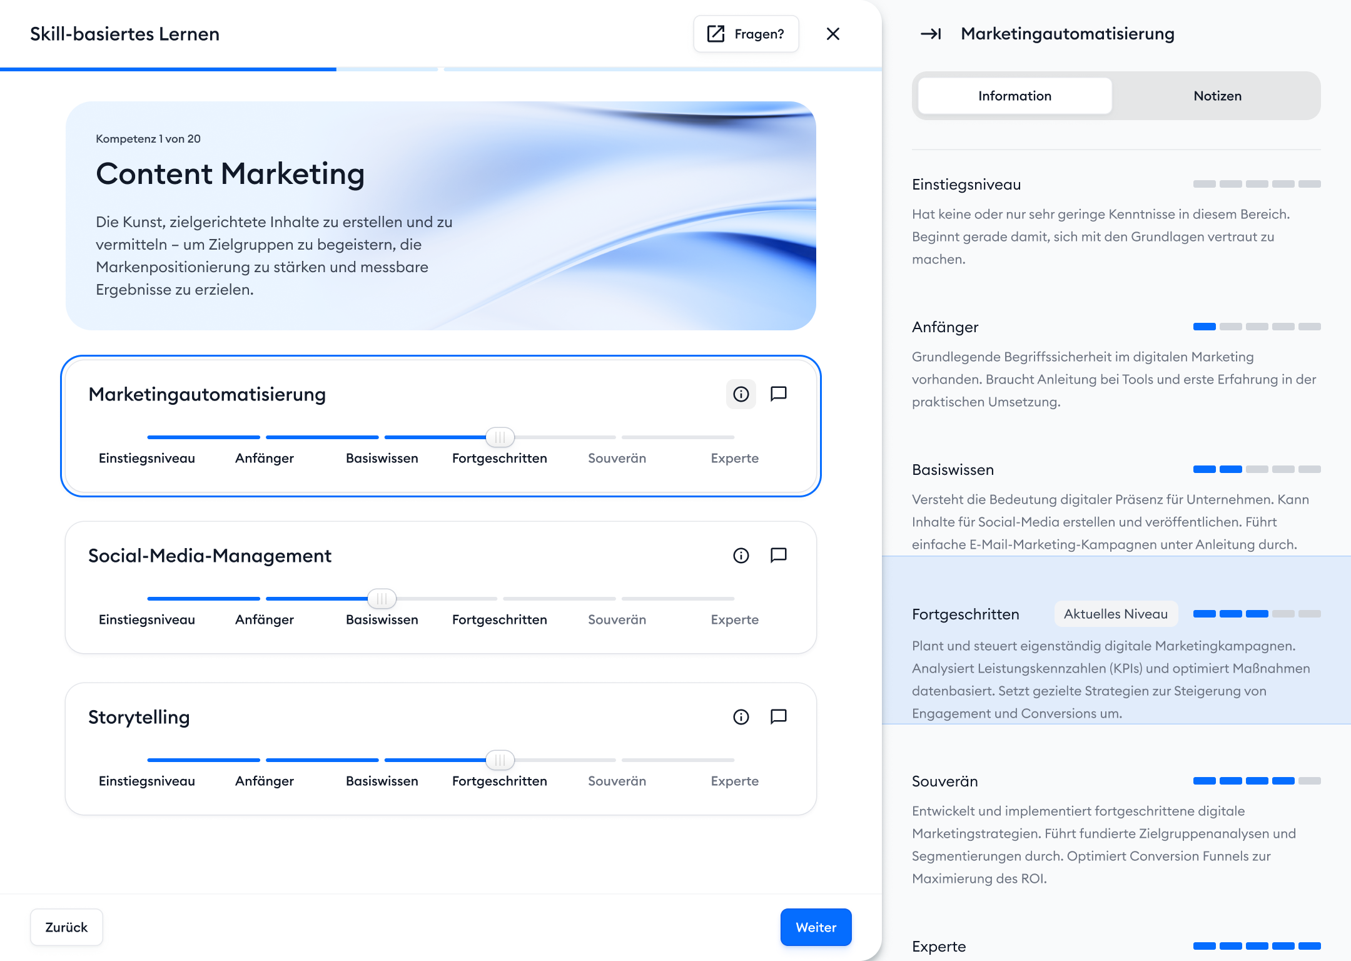Select the Storytelling skill card title
1351x961 pixels.
139,717
